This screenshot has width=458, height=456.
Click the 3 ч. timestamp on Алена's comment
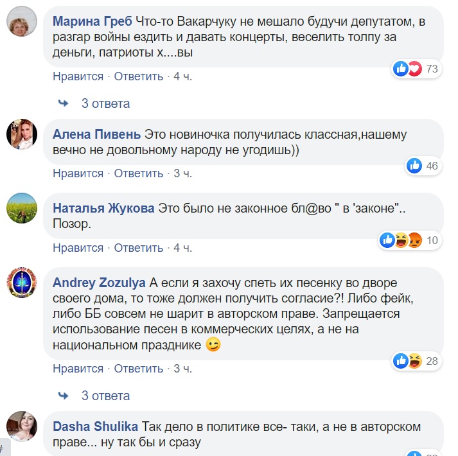tap(183, 173)
